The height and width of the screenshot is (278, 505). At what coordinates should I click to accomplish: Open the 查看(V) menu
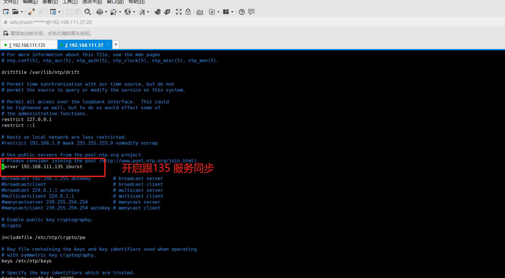[x=50, y=2]
